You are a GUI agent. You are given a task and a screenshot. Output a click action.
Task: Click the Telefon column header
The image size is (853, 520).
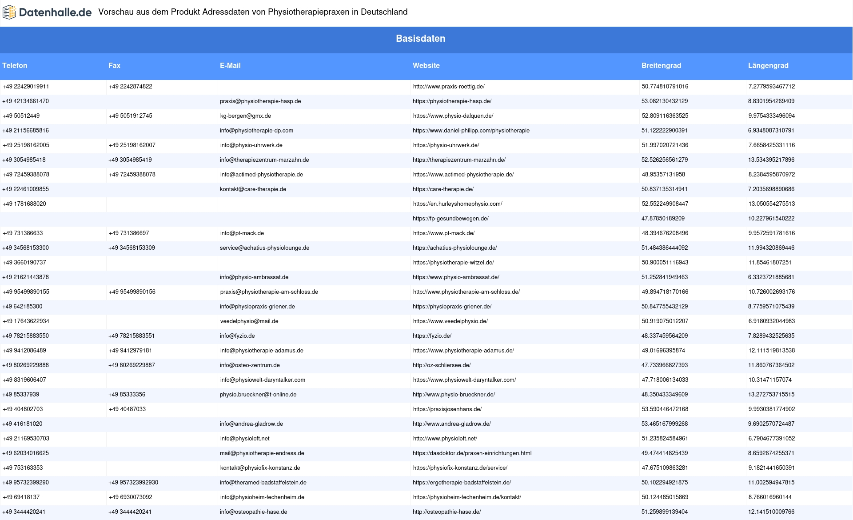point(15,66)
